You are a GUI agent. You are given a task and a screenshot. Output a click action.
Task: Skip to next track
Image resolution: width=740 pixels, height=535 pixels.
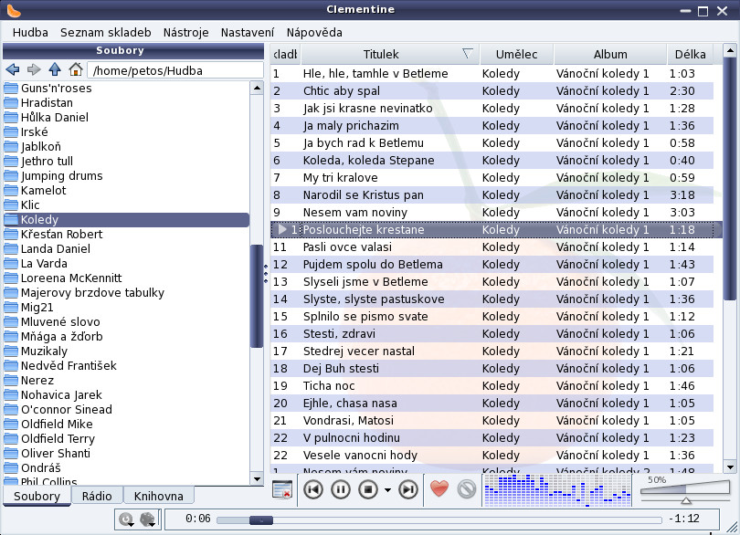tap(408, 489)
